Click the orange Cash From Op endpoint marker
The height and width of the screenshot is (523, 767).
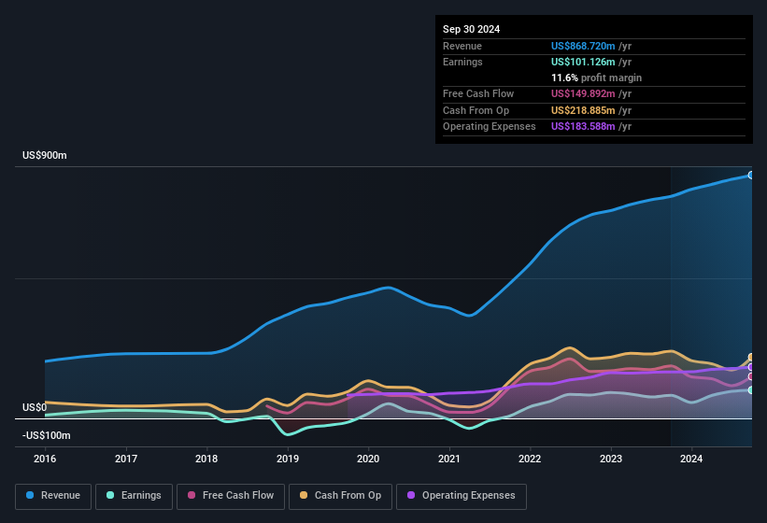750,358
